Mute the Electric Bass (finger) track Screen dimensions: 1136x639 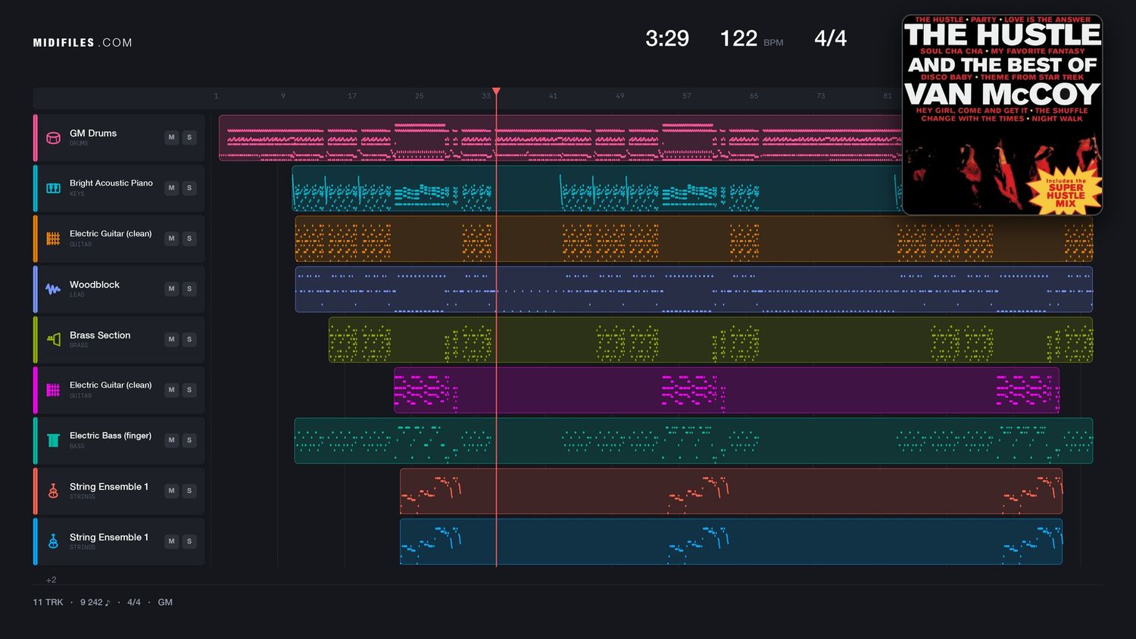click(x=172, y=440)
